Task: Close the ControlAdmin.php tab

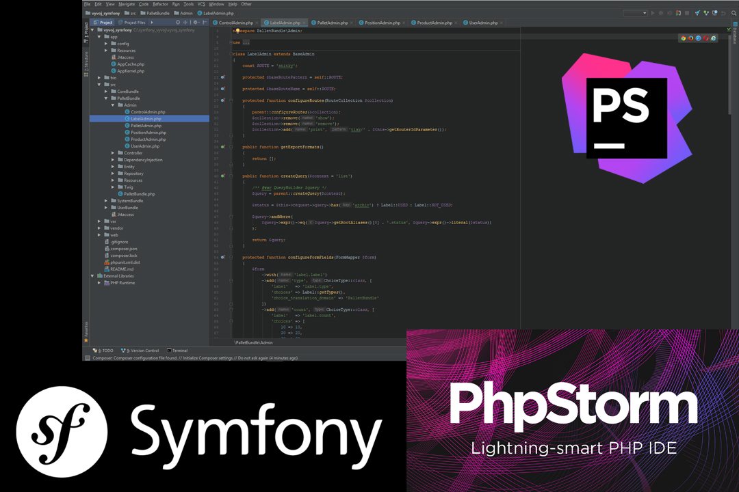Action: (257, 23)
